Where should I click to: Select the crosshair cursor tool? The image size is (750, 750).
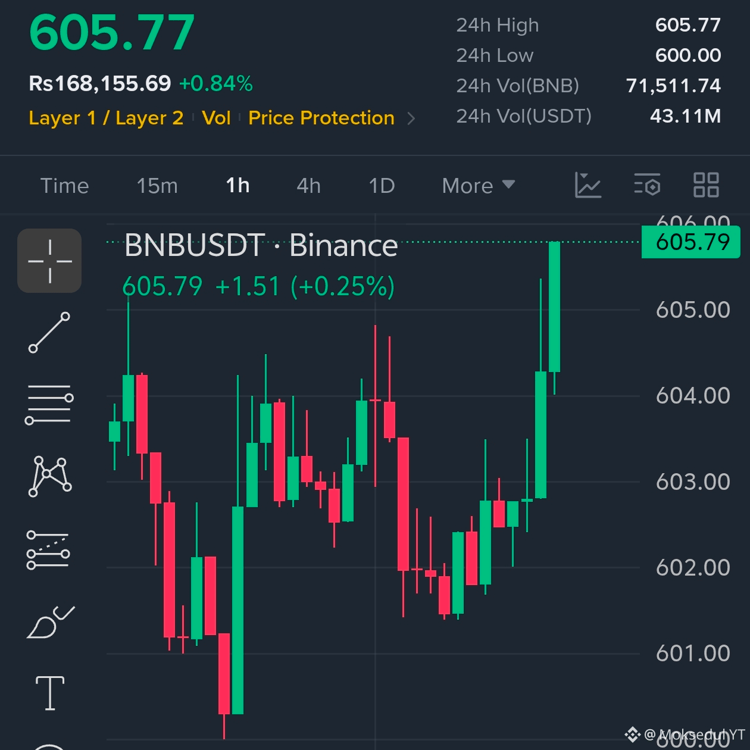coord(49,261)
